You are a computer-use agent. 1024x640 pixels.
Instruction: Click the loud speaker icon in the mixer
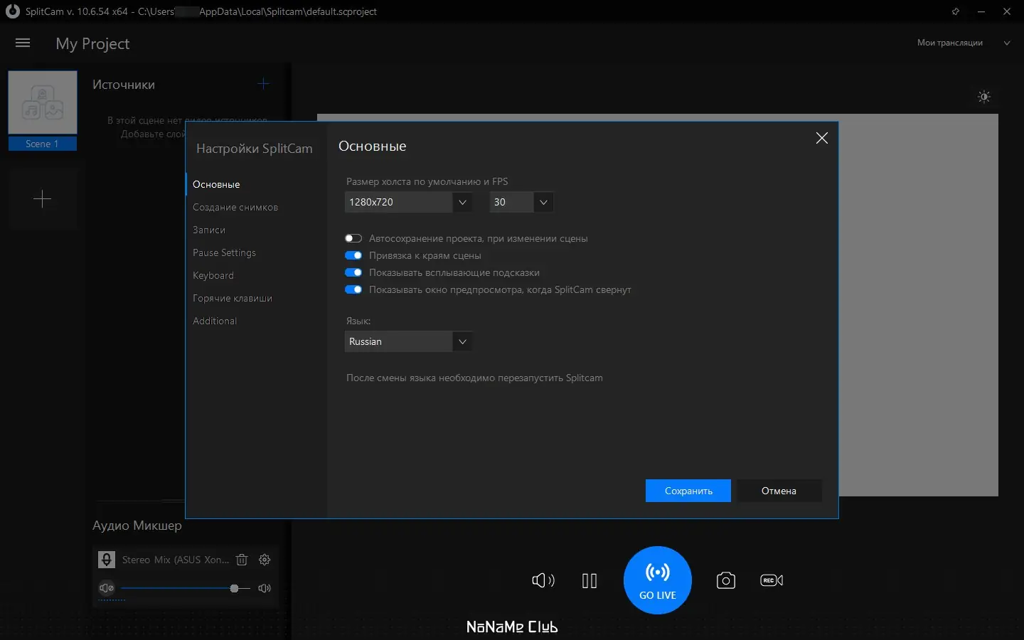click(x=265, y=588)
